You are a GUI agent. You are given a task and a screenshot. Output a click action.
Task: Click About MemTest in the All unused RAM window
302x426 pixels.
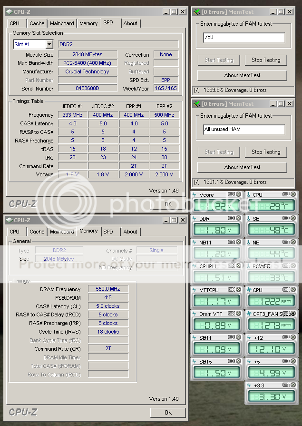click(x=242, y=167)
